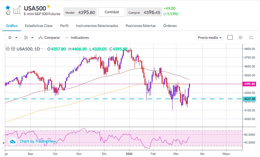Screen dimensions: 260x157
Task: Click the 4000.00 price axis label
Action: pyautogui.click(x=249, y=119)
